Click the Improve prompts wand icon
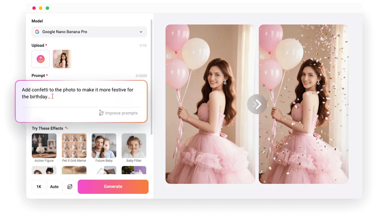378x219 pixels. pos(101,113)
